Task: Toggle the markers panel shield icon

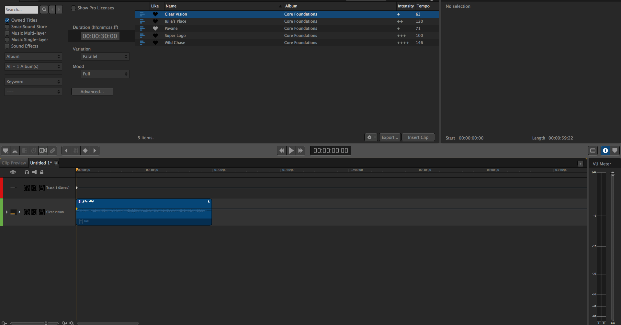Action: click(615, 151)
